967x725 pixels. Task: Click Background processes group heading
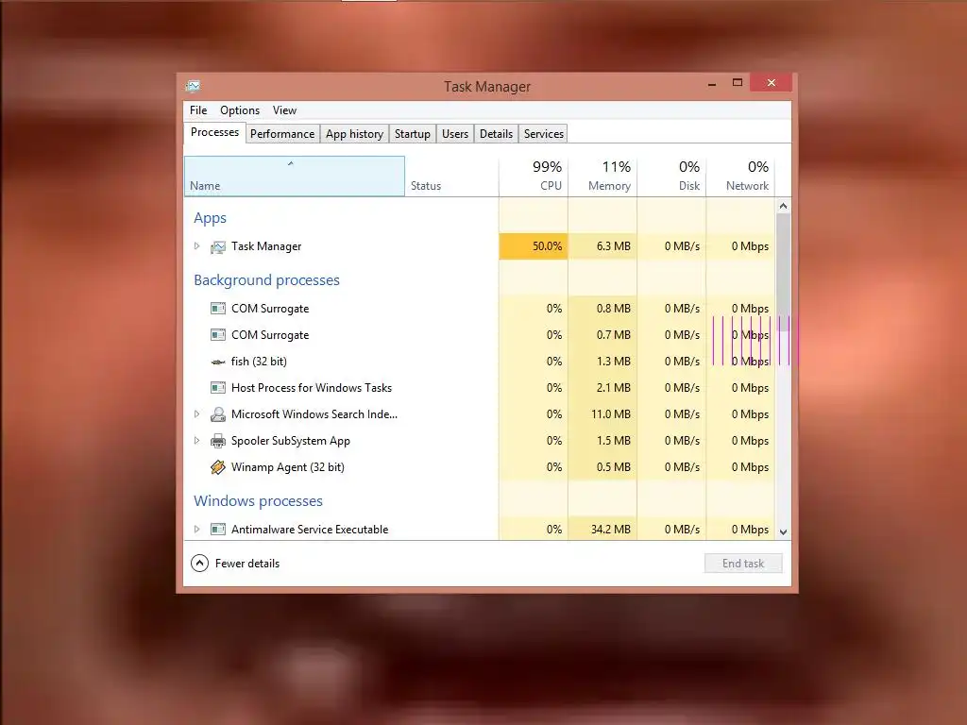(x=266, y=279)
